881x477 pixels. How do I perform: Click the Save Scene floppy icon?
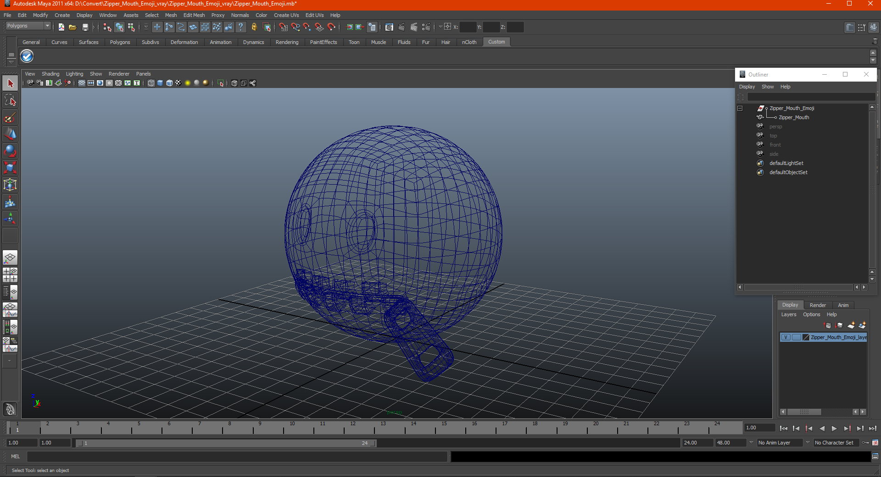tap(85, 27)
